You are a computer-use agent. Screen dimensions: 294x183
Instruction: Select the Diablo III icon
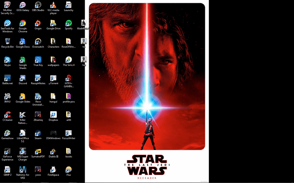53,151
